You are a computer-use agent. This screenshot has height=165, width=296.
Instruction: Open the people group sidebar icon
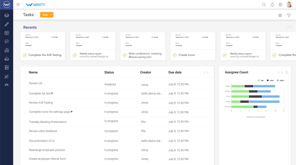6,85
